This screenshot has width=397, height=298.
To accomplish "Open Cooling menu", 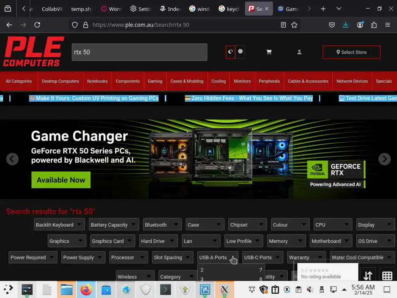I will (x=219, y=81).
